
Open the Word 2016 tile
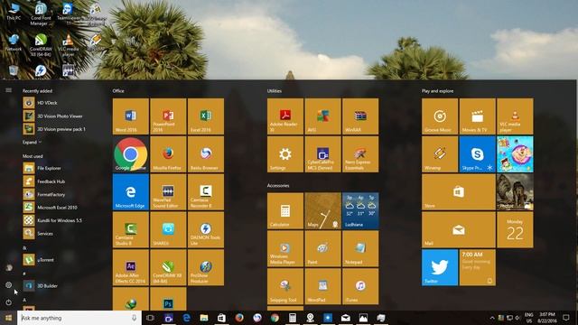click(131, 116)
